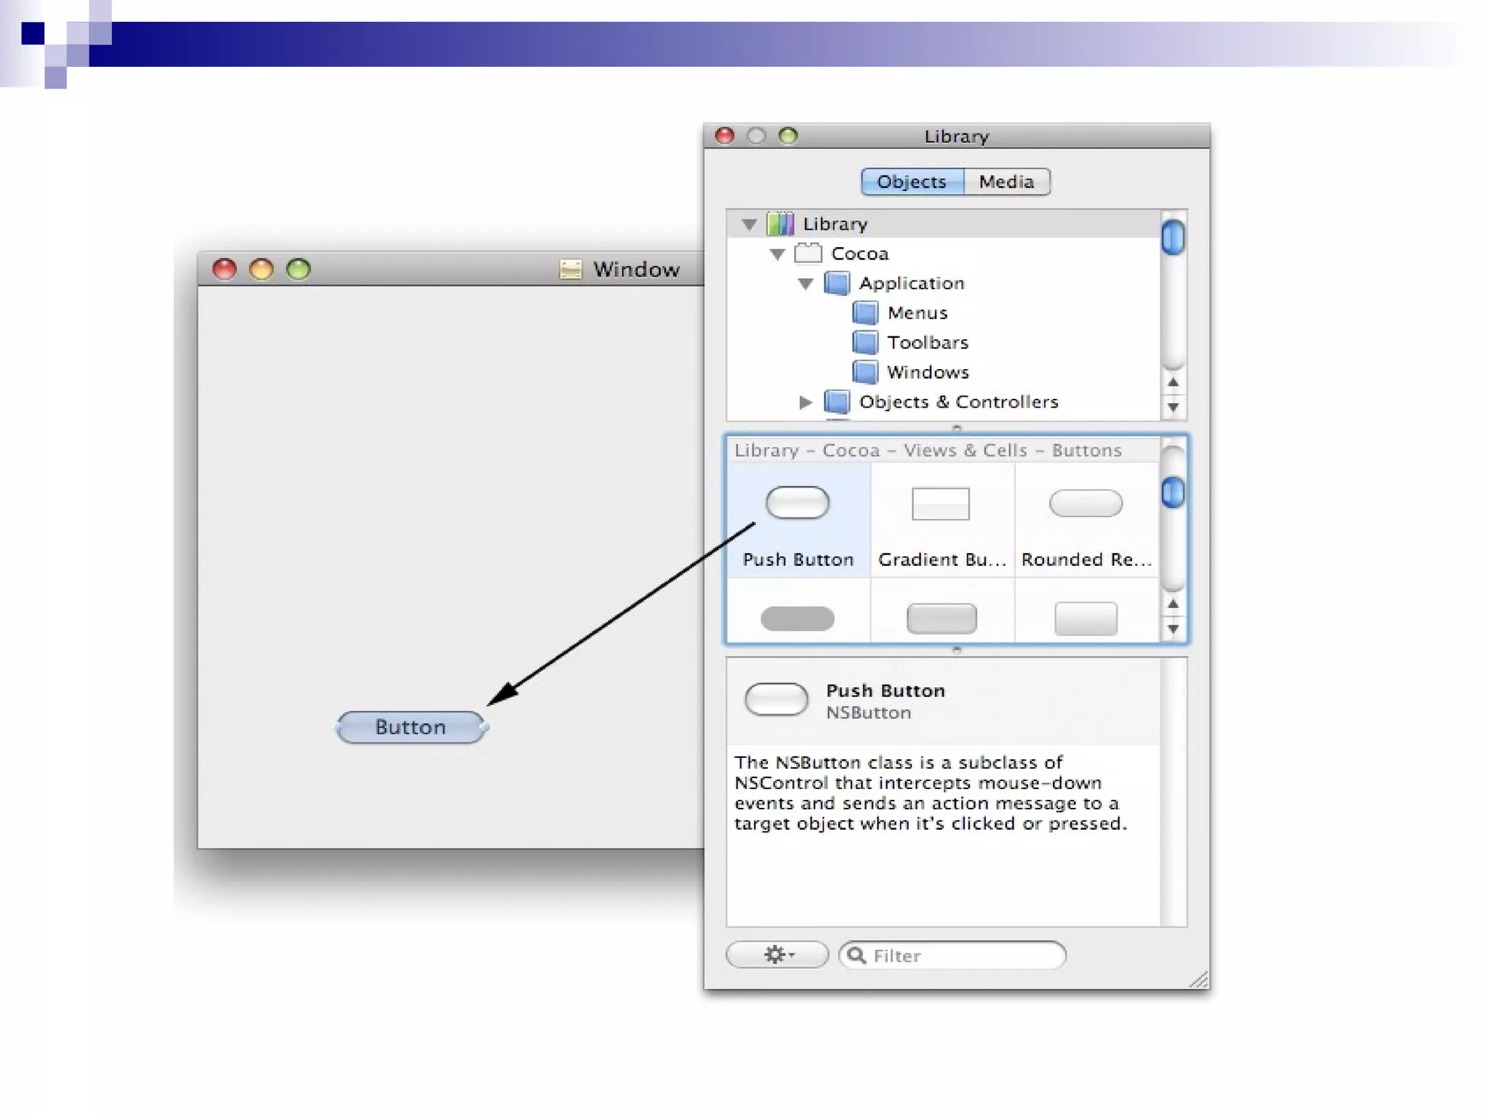
Task: Select the Windows group in tree
Action: pos(928,372)
